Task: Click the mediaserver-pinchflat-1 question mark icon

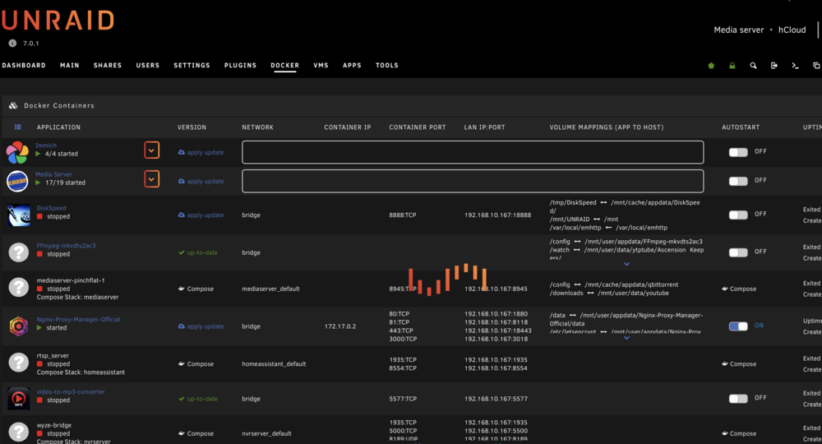Action: (18, 287)
